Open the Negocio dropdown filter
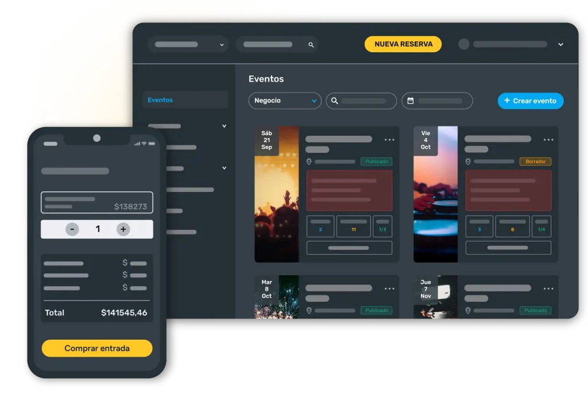This screenshot has height=400, width=588. pos(285,101)
